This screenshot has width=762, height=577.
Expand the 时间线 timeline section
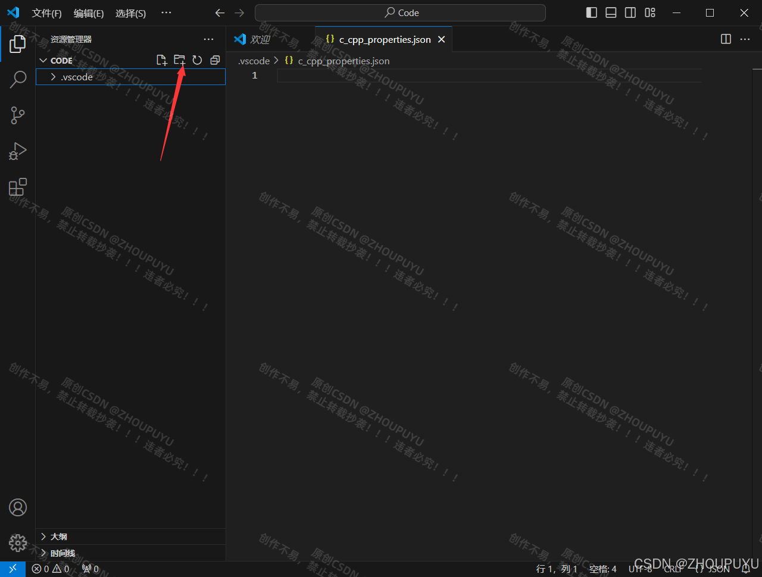pyautogui.click(x=131, y=553)
